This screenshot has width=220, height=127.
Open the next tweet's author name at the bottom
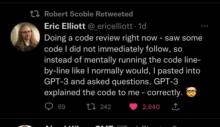(x=77, y=126)
